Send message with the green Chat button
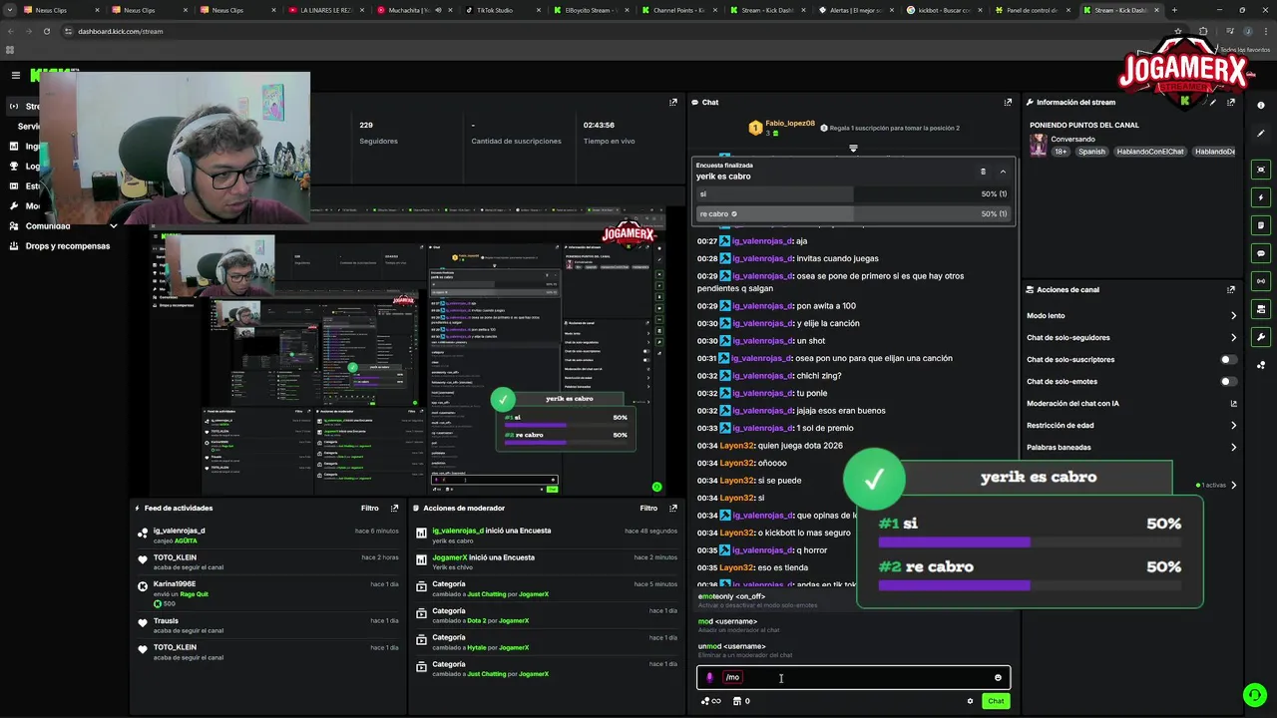The image size is (1277, 718). click(996, 701)
